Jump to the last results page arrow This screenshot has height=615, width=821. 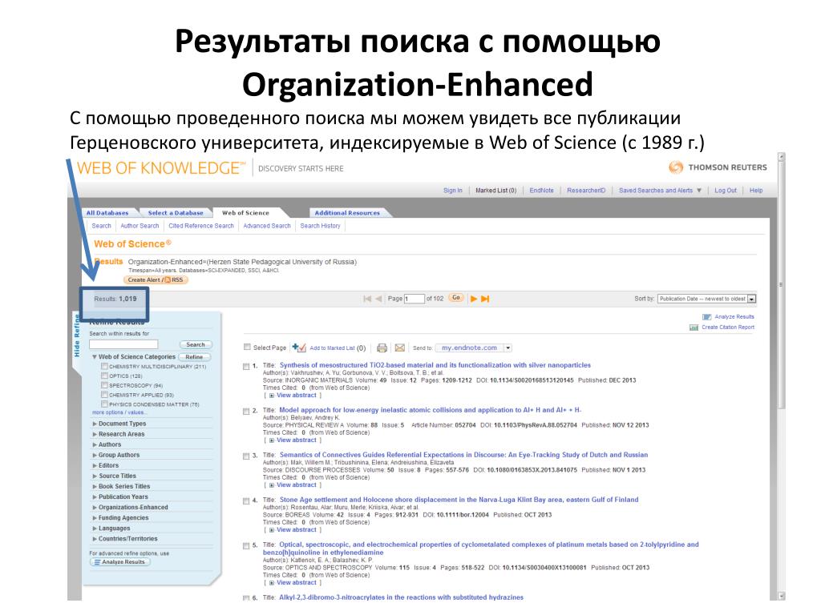[485, 299]
